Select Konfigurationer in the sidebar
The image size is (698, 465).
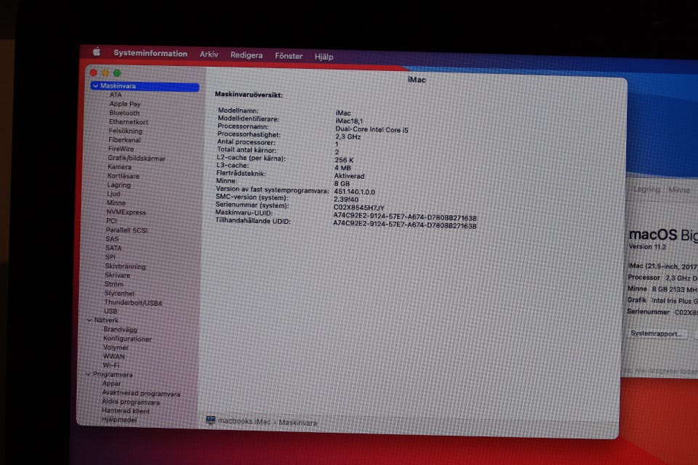(x=128, y=339)
